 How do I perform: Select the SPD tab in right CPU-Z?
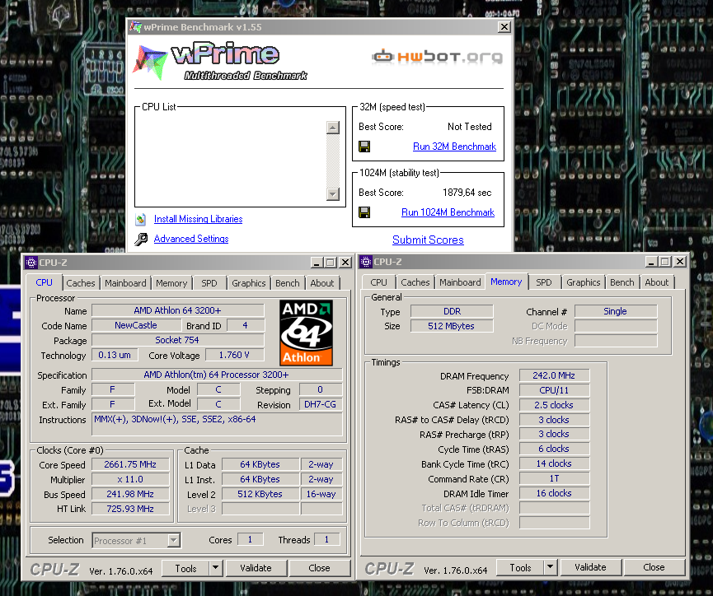[544, 282]
